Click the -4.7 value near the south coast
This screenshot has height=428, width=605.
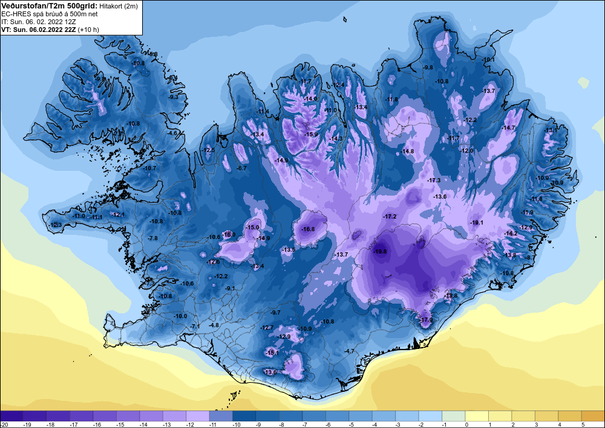click(349, 351)
